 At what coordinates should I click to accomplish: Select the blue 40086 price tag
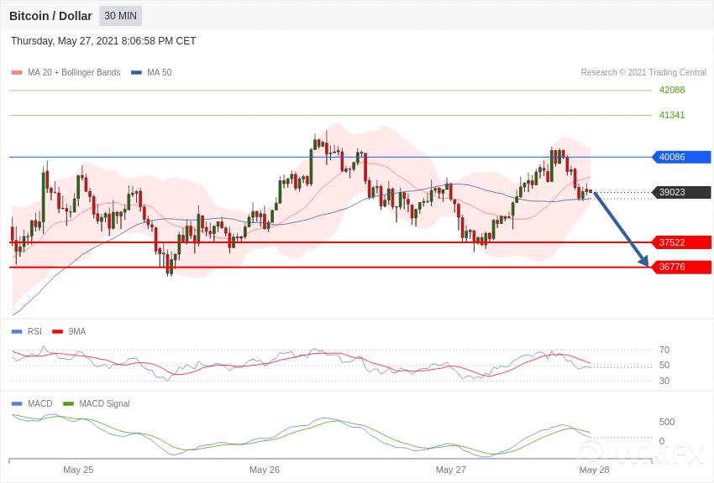point(681,157)
